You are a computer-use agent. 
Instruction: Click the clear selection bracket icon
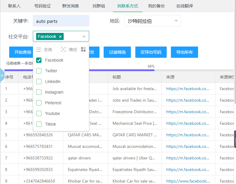point(63,49)
